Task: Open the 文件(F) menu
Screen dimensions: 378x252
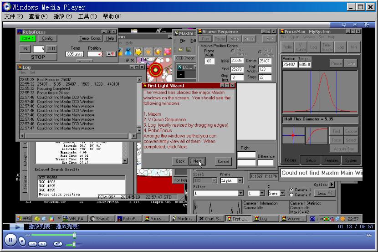Action: tap(14, 16)
